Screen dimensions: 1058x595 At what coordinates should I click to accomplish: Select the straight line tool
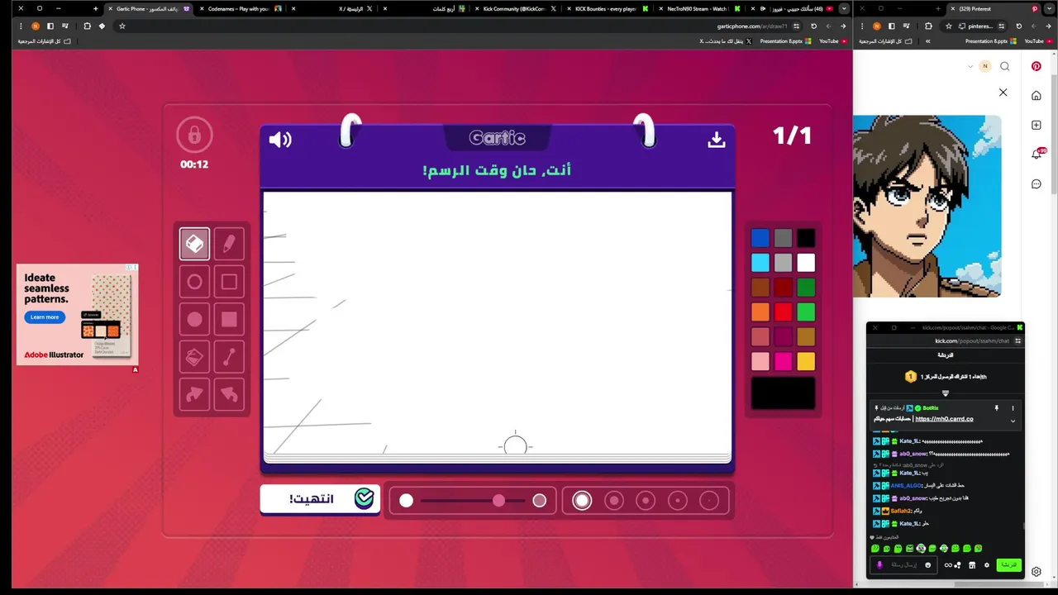(x=230, y=358)
